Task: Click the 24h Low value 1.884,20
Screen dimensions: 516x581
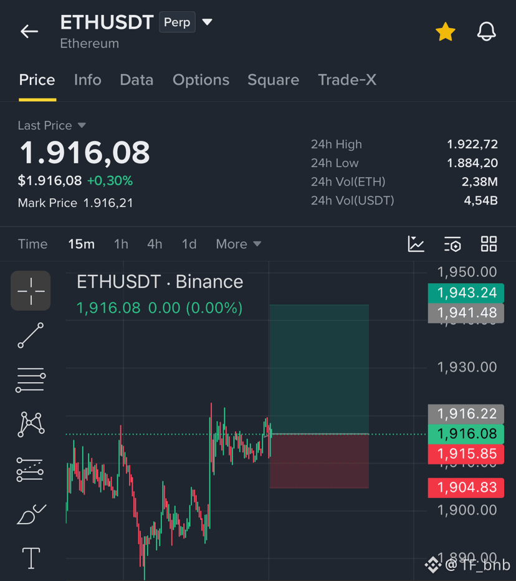Action: tap(472, 163)
